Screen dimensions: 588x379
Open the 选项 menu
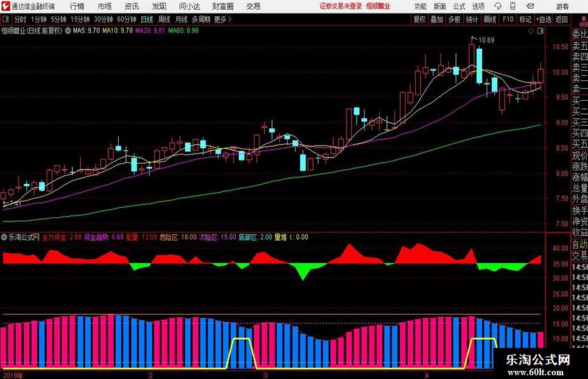pos(478,6)
